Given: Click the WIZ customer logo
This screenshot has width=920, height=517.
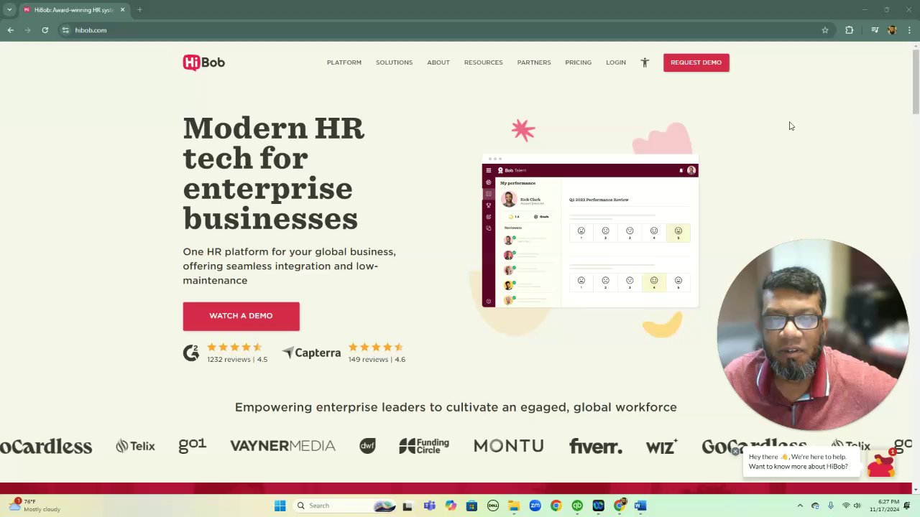Looking at the screenshot, I should [x=662, y=446].
